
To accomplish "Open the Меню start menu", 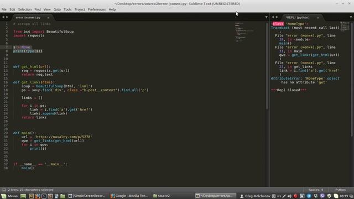I will coord(10,196).
